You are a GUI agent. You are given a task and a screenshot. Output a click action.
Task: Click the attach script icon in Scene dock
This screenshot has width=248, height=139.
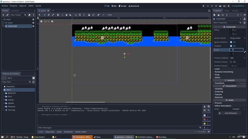click(x=29, y=15)
